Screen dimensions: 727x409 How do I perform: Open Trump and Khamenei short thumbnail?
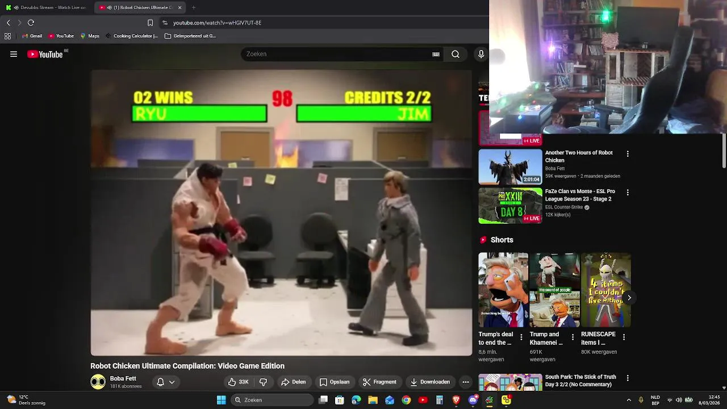click(554, 290)
